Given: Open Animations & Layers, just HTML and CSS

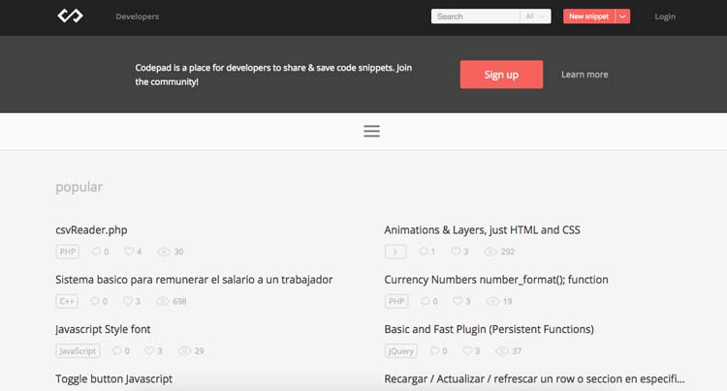Looking at the screenshot, I should [x=482, y=230].
